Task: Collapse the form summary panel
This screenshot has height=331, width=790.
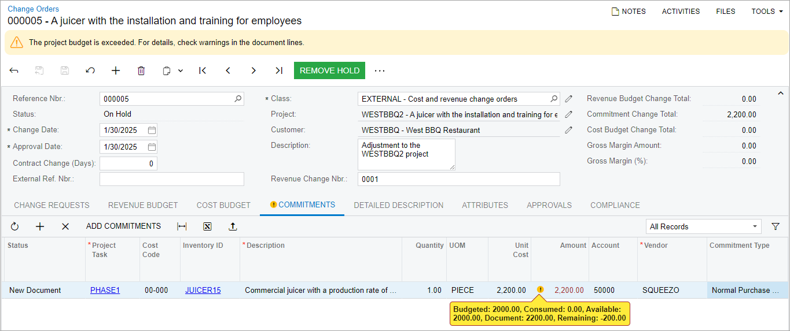Action: pos(780,93)
